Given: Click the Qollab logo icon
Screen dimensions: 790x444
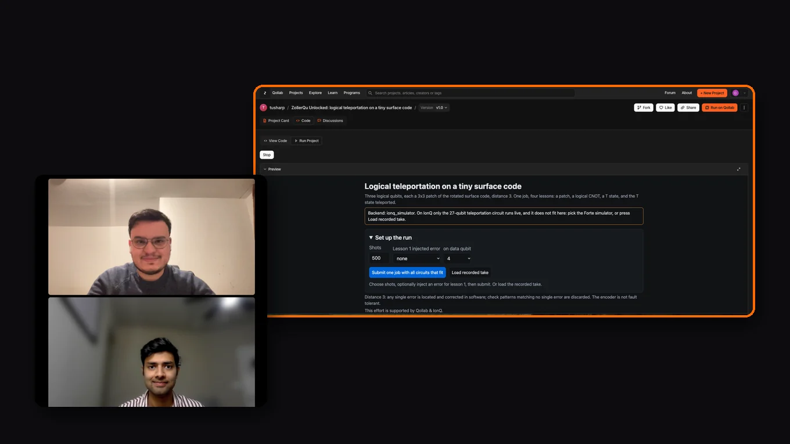Looking at the screenshot, I should (x=265, y=93).
